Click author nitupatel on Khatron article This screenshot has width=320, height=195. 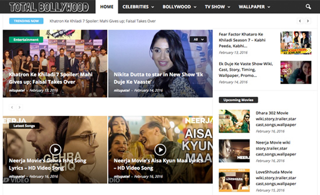coord(17,90)
